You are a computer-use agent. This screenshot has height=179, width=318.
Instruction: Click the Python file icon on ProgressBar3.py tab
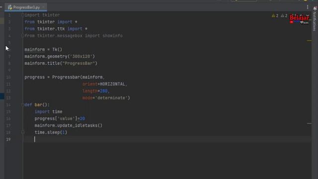click(x=10, y=7)
